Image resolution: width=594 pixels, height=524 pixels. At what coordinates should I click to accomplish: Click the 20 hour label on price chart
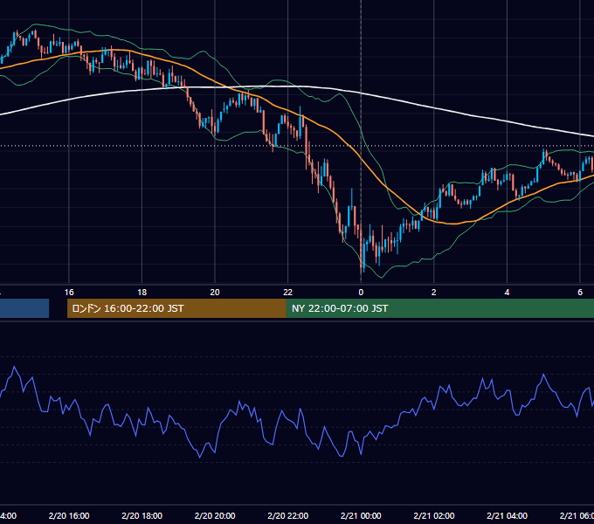click(x=215, y=293)
